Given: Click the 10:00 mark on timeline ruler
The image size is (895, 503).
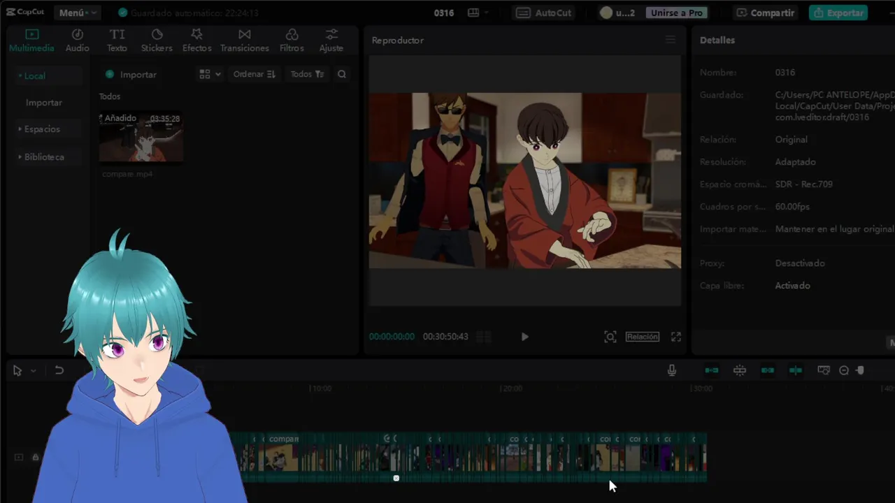Looking at the screenshot, I should tap(320, 388).
